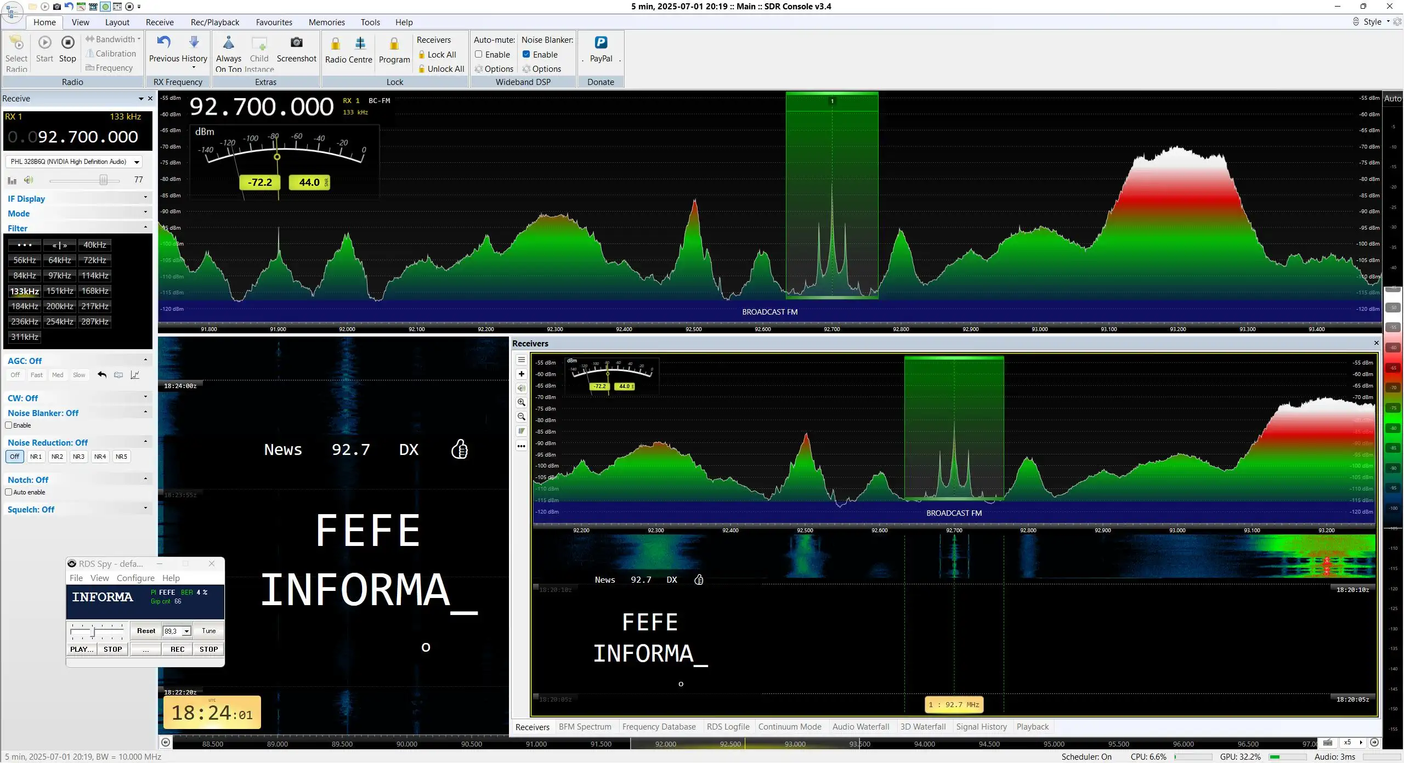Click the audio volume slider
The width and height of the screenshot is (1404, 763).
click(85, 180)
